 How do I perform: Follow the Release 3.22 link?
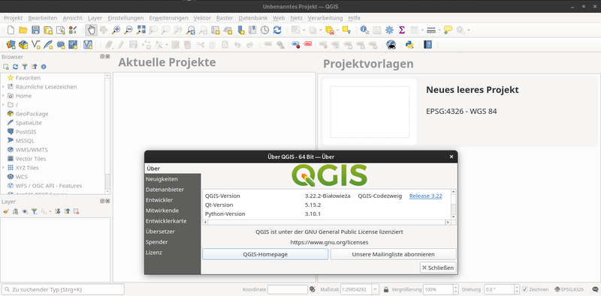tap(425, 196)
